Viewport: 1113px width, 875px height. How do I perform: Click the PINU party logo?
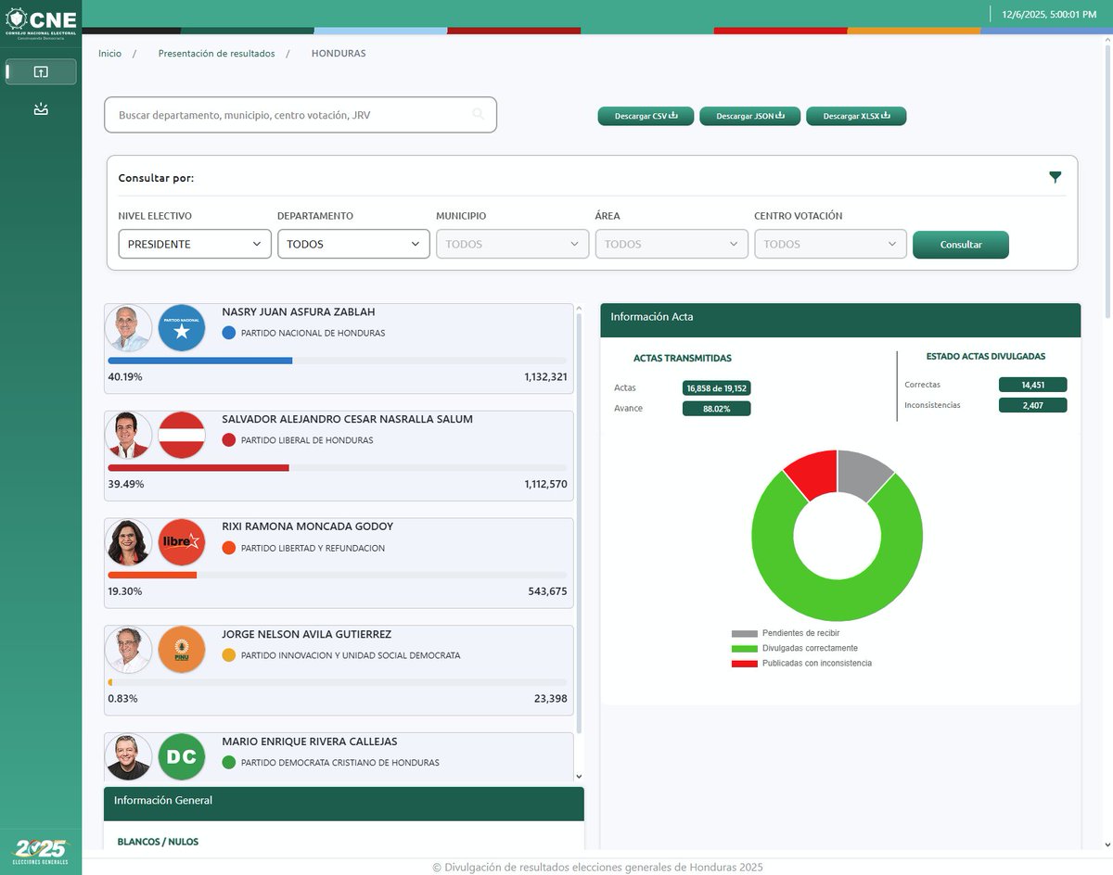tap(182, 650)
